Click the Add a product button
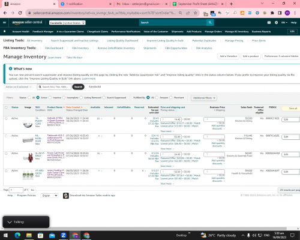The width and height of the screenshot is (300, 240). point(251,56)
